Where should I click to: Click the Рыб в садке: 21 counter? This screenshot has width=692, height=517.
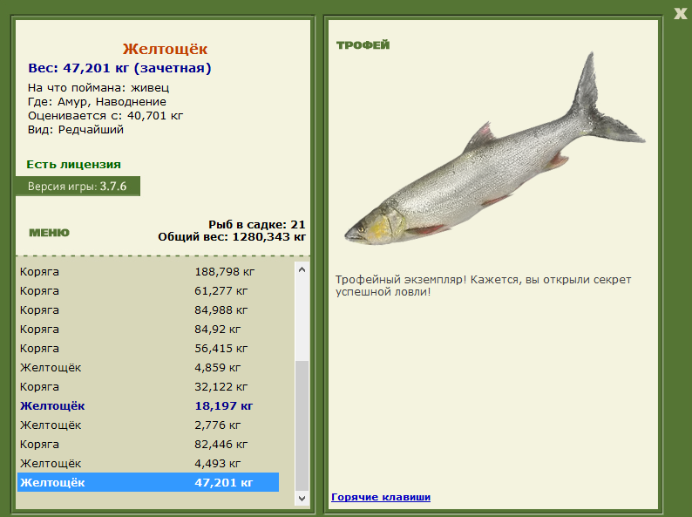point(257,225)
